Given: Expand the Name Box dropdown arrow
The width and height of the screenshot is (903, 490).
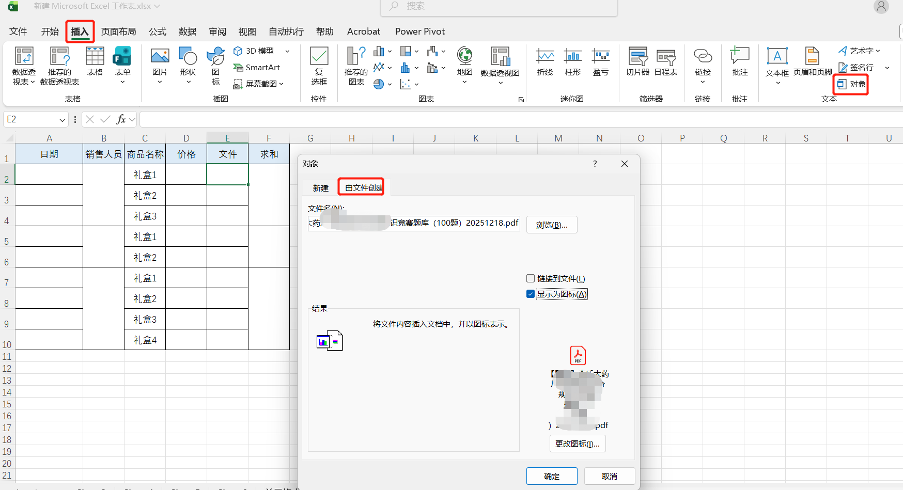Looking at the screenshot, I should point(63,120).
